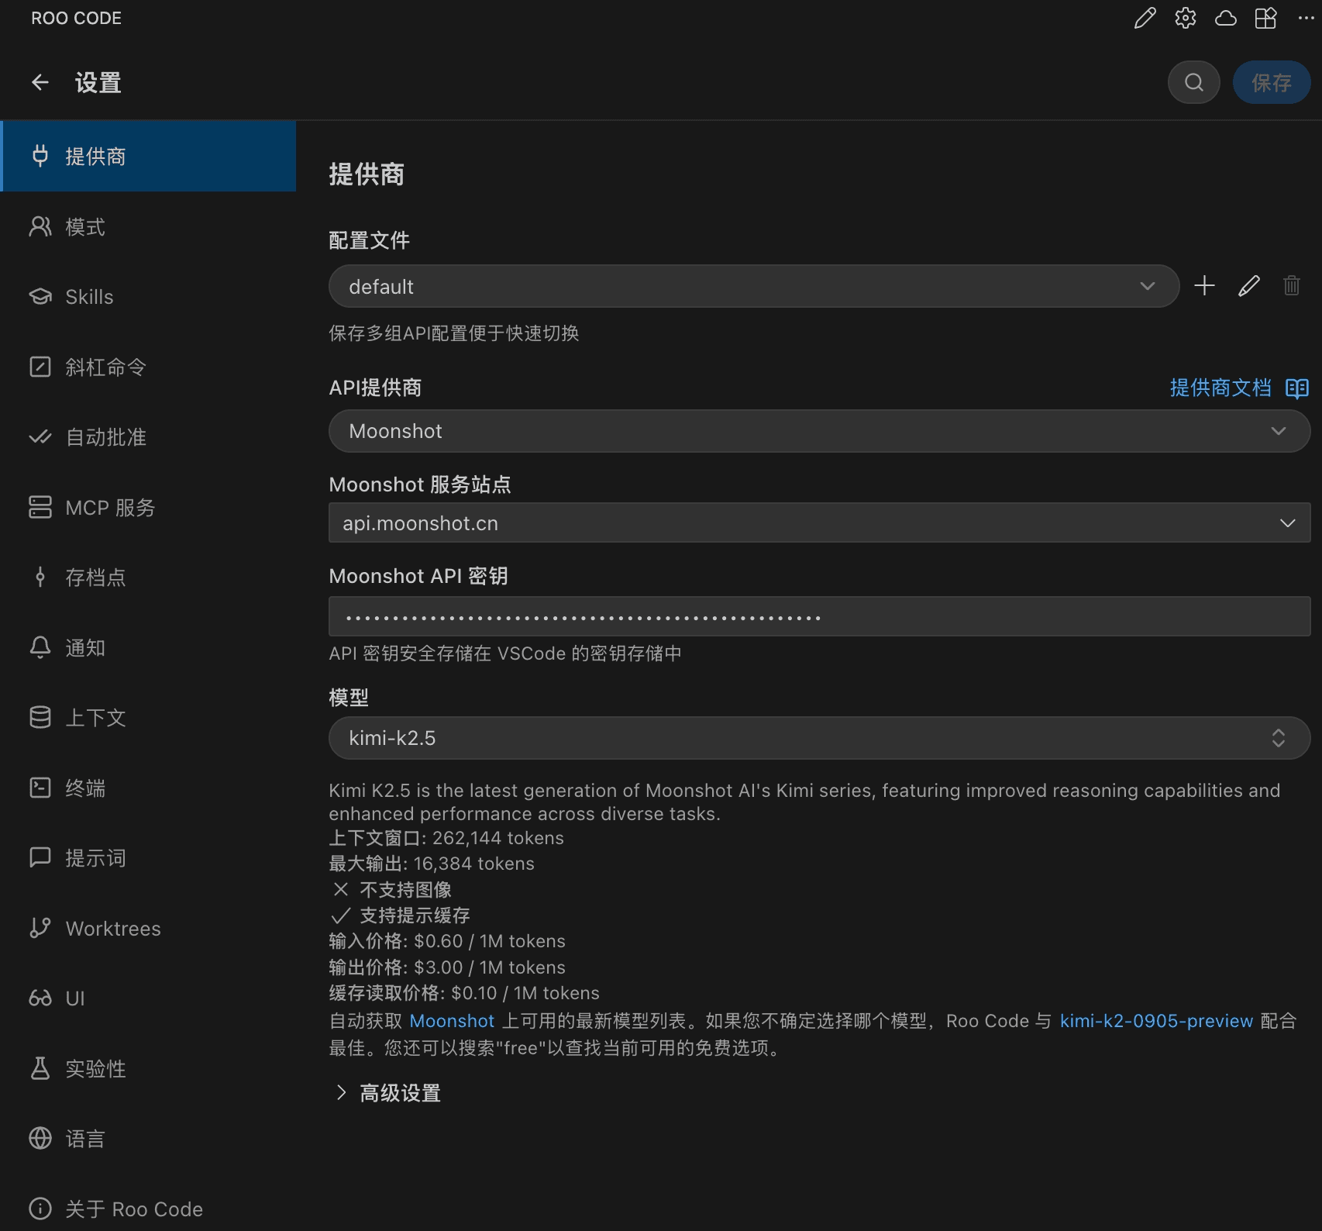Rename profile using the pencil edit icon
The width and height of the screenshot is (1322, 1231).
1248,286
